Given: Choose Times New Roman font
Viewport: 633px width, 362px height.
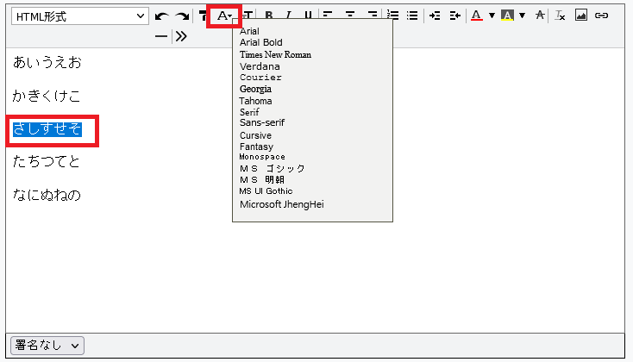Looking at the screenshot, I should (275, 54).
